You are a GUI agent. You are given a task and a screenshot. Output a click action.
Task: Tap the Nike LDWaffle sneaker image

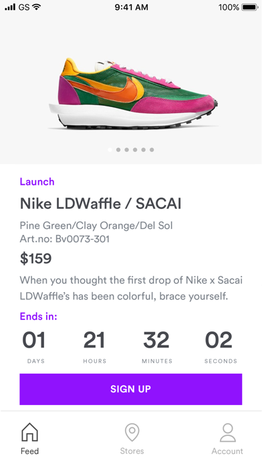134,94
